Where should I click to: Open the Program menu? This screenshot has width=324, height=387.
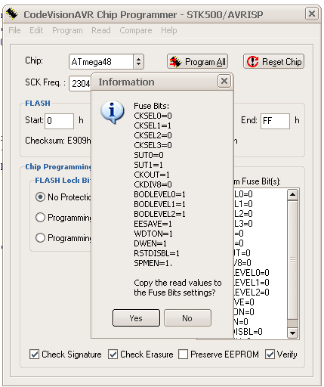coord(67,30)
